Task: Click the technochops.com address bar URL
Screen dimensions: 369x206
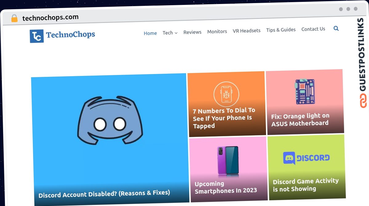Action: tap(50, 18)
